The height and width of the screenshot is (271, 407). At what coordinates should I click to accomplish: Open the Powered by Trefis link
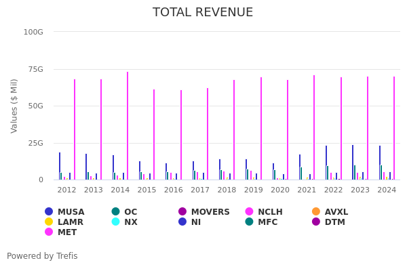pyautogui.click(x=42, y=256)
